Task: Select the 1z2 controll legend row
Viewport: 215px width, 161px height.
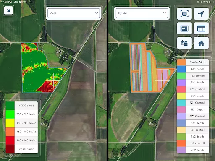Action: tap(193, 143)
